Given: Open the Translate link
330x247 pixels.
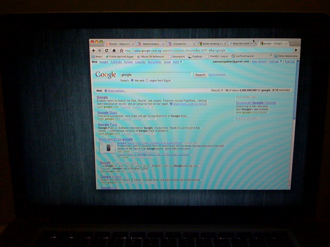Looking at the screenshot, I should [x=116, y=62].
